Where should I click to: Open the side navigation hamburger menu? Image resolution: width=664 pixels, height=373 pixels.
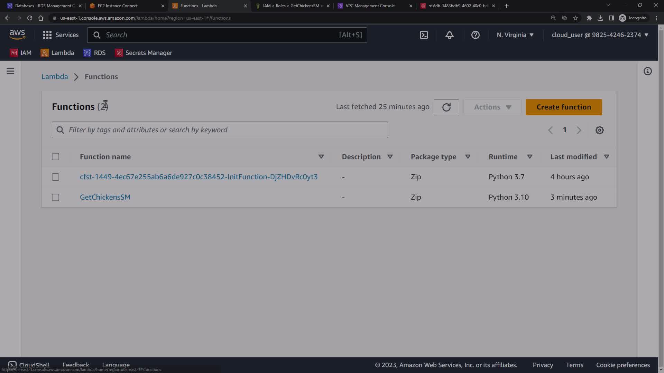10,71
